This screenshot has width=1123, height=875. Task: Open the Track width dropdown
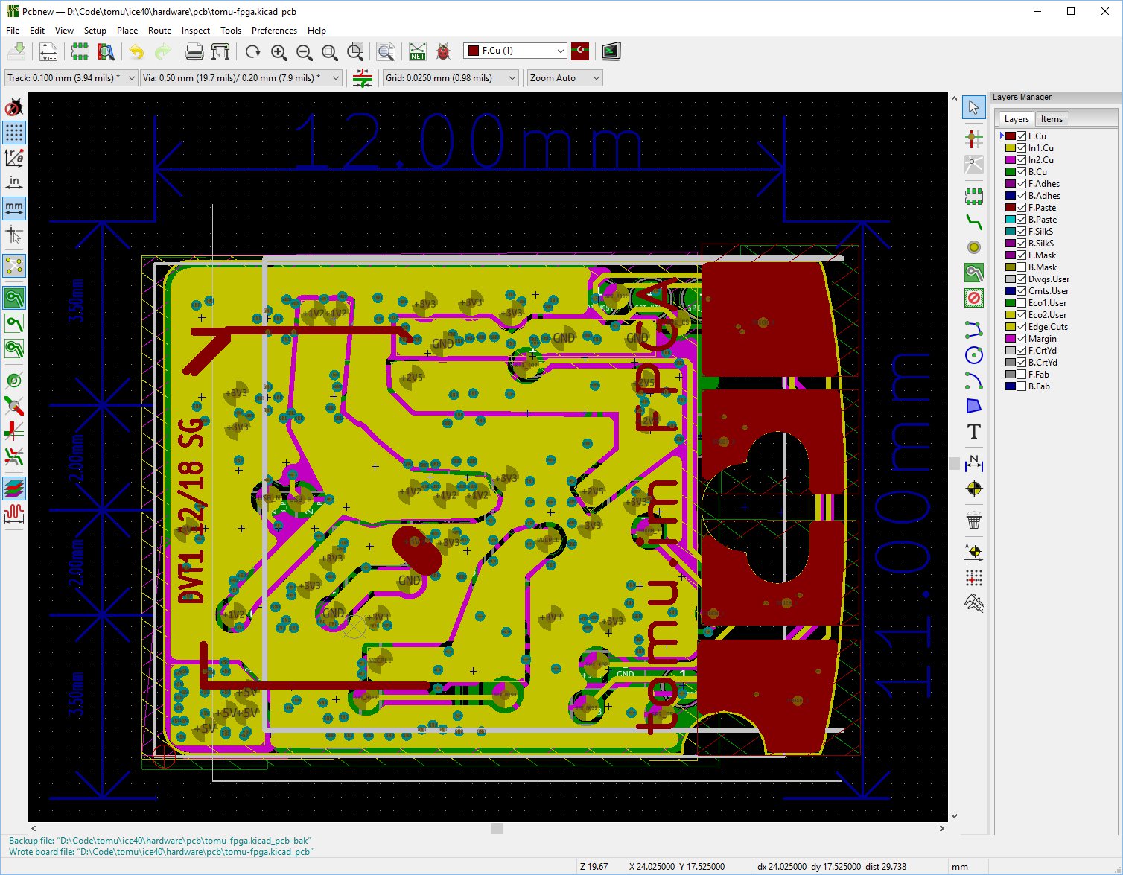(71, 78)
